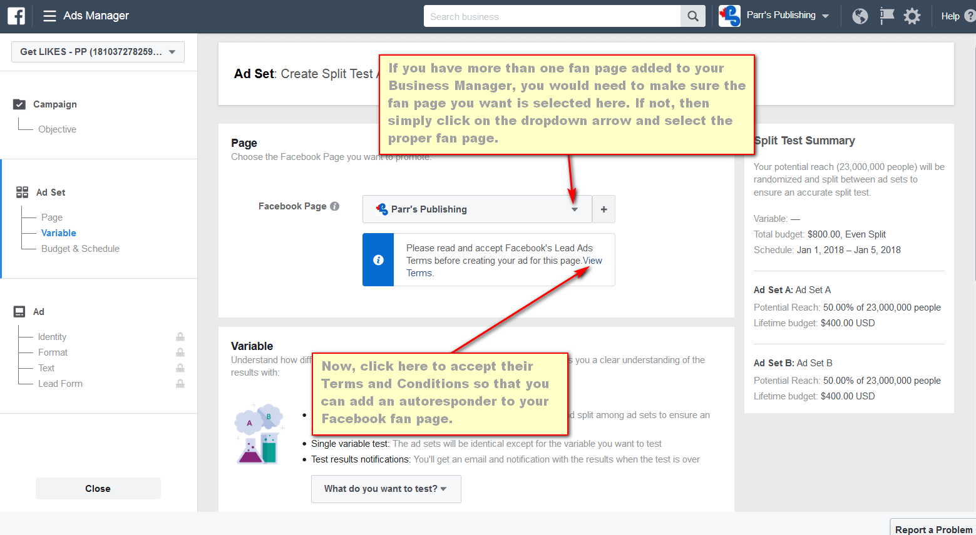Click the blue info icon in notice
976x535 pixels.
pos(378,260)
